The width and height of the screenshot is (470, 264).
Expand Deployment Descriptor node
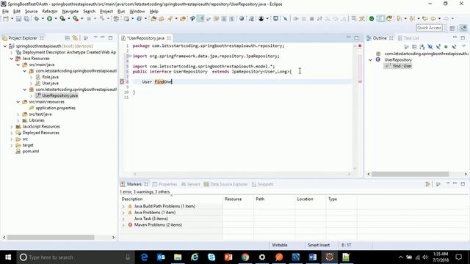[x=12, y=52]
